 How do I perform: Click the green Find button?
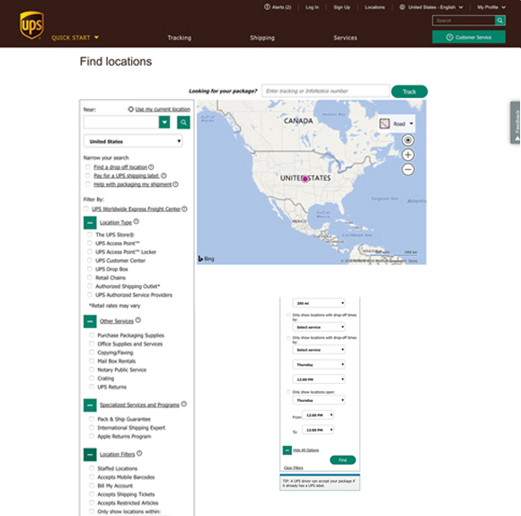click(x=342, y=459)
